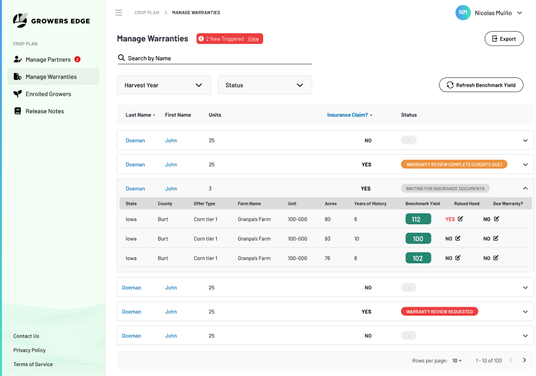
Task: Open the Harvest Year dropdown
Action: [164, 85]
